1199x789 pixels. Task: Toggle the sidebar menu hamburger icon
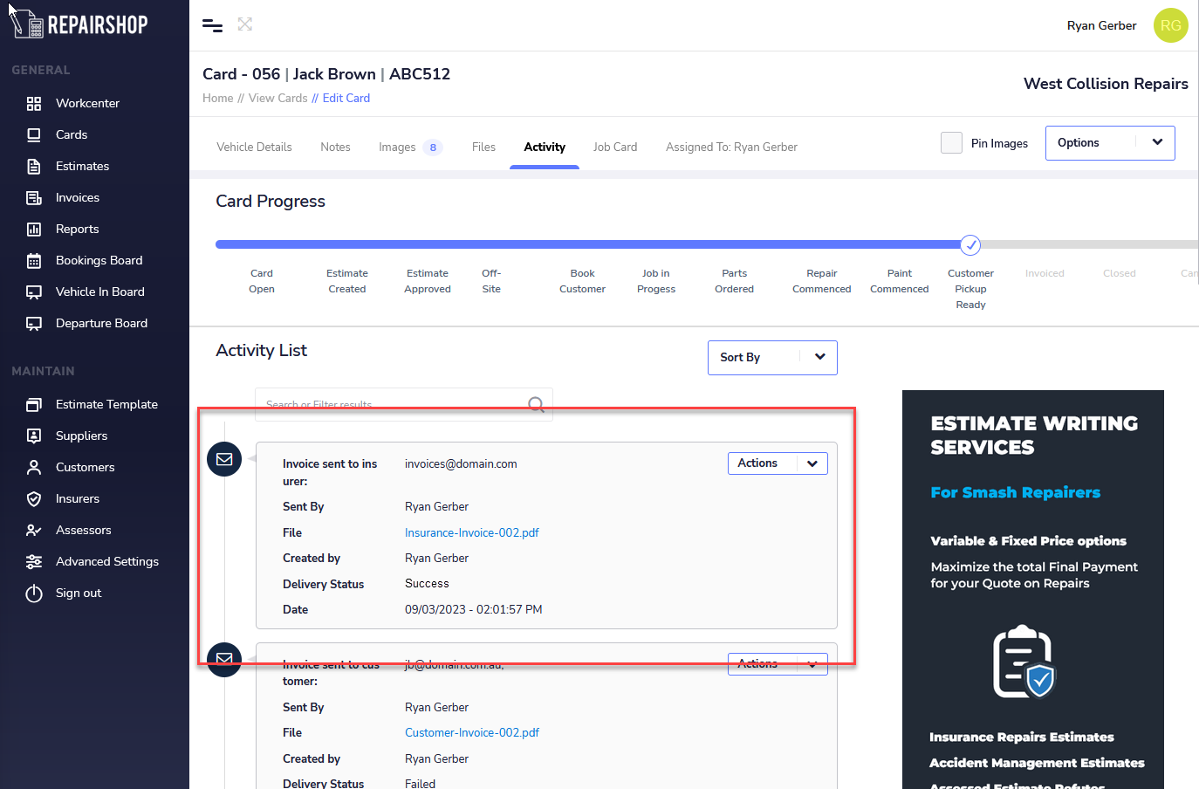click(212, 25)
